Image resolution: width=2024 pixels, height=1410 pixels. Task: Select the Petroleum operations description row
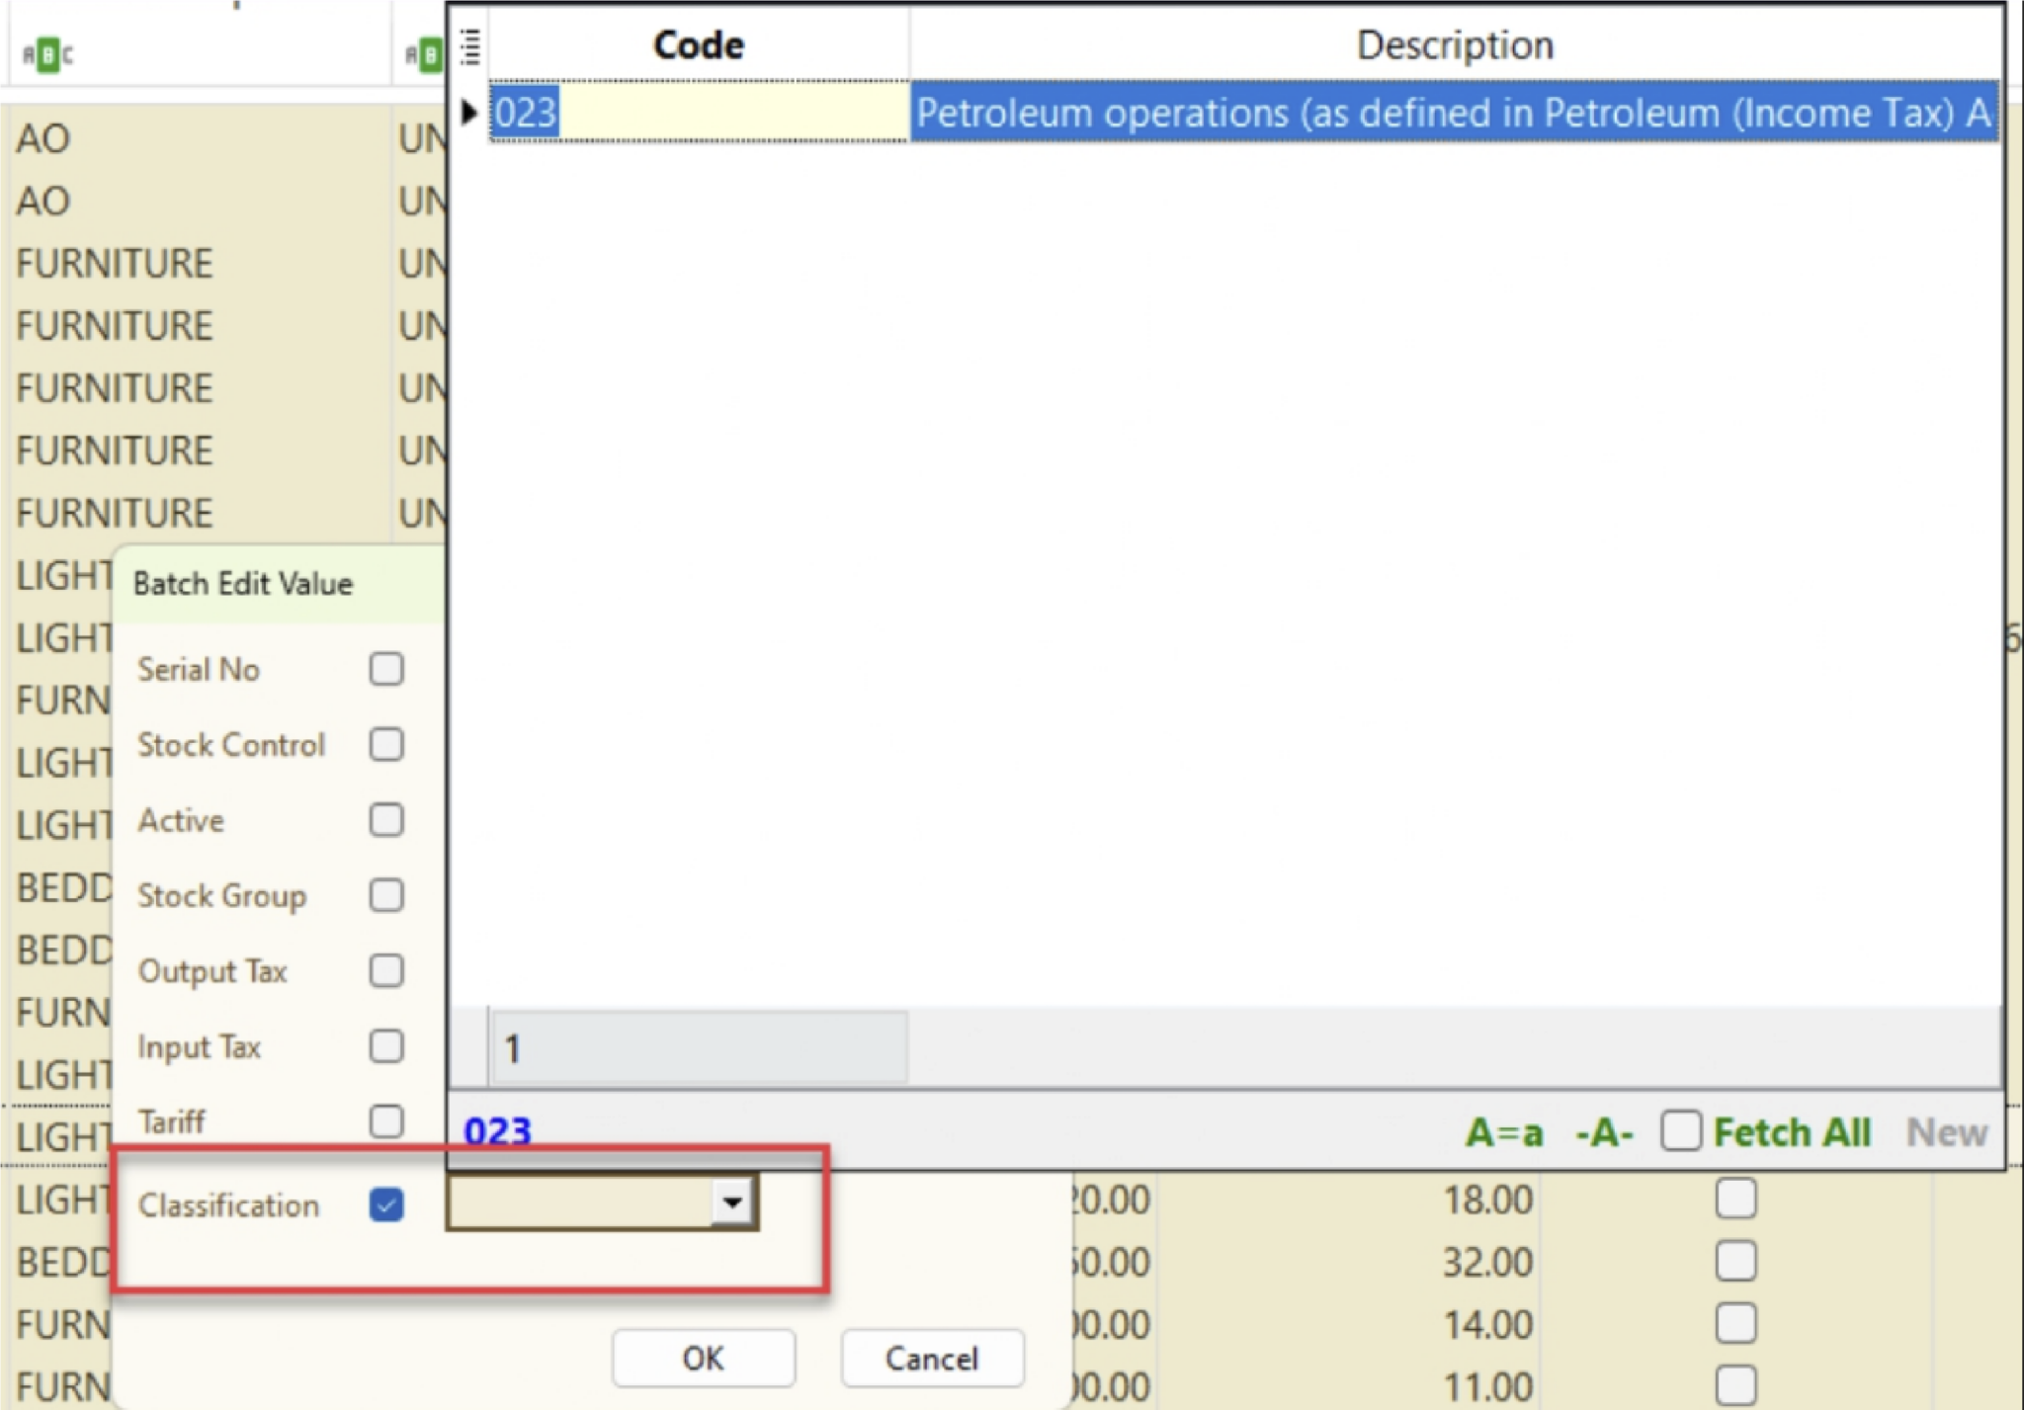click(1453, 113)
